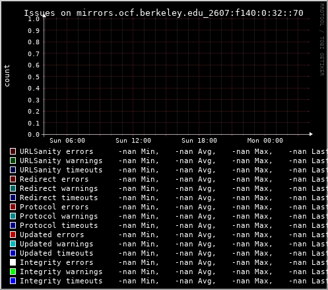This screenshot has height=290, width=328.
Task: Click the Protocol errors red swatch
Action: tap(13, 207)
